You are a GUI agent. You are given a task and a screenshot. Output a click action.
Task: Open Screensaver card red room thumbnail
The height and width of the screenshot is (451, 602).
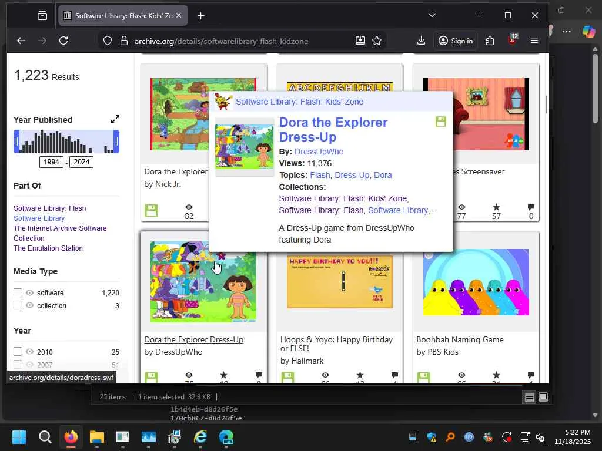(491, 115)
